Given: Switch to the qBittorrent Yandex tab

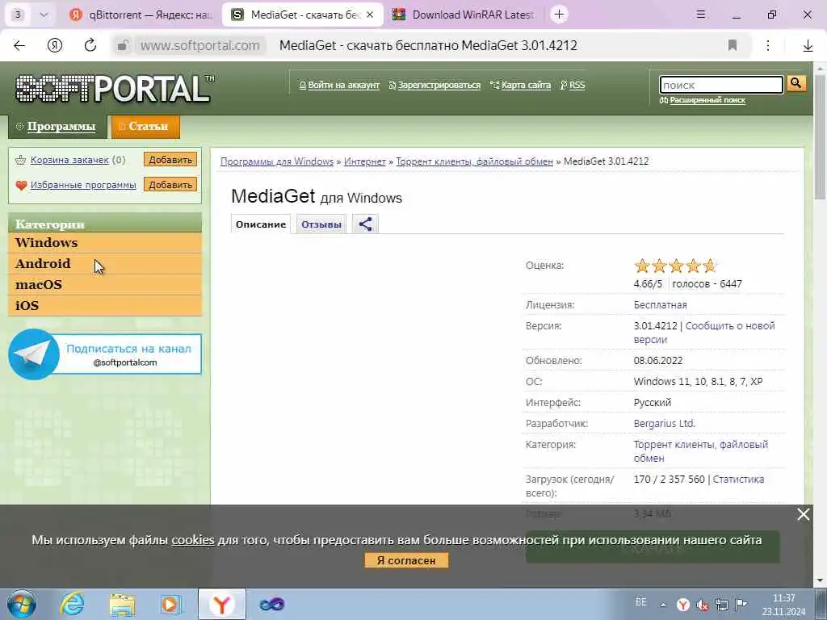Looking at the screenshot, I should tap(141, 15).
